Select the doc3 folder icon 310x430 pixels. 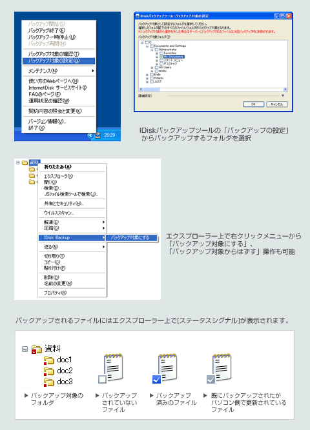tap(49, 382)
